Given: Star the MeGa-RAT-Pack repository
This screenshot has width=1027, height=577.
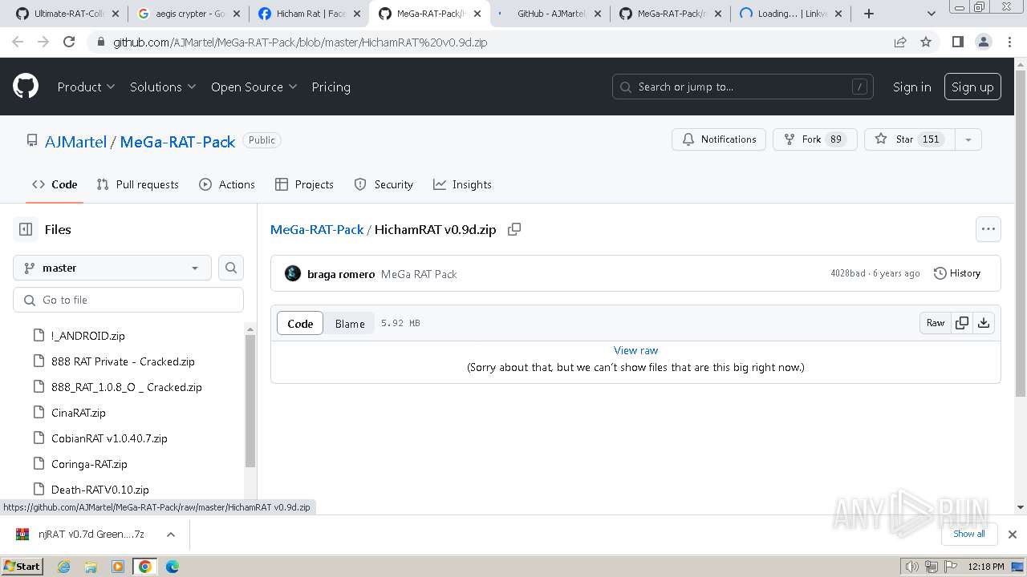Looking at the screenshot, I should 910,139.
